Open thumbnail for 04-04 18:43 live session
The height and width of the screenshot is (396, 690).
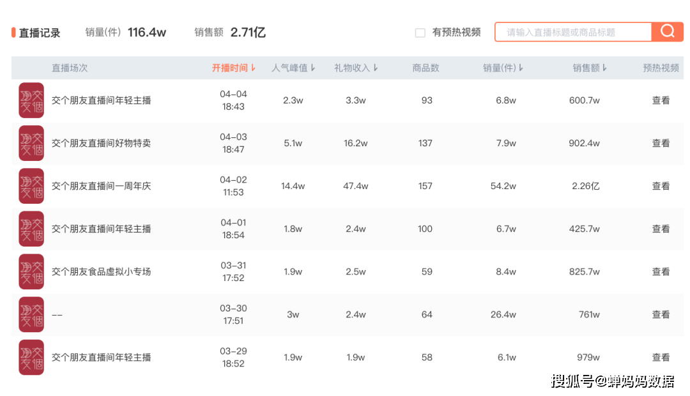click(31, 100)
